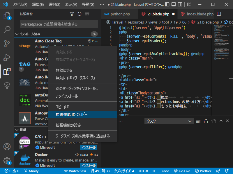233x174 pixels.
Task: Toggle the panel scroll lock icon
Action: coord(206,121)
